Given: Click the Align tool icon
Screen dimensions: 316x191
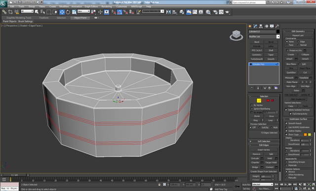Looking at the screenshot, I should click(x=174, y=12).
